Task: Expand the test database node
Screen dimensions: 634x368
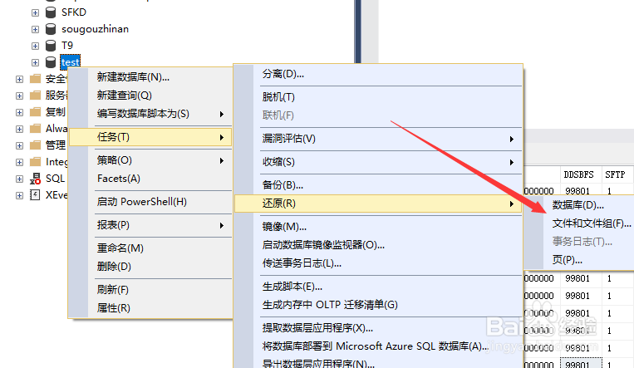Action: pyautogui.click(x=35, y=62)
